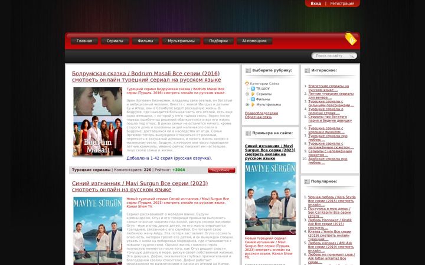This screenshot has height=265, width=425.
Task: Click the RSS icon next to Фильмы
Action: point(253,100)
